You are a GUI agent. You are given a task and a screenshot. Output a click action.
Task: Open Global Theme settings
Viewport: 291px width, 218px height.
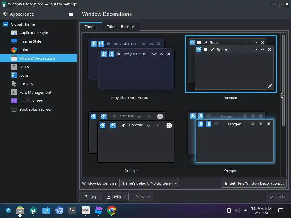click(38, 24)
